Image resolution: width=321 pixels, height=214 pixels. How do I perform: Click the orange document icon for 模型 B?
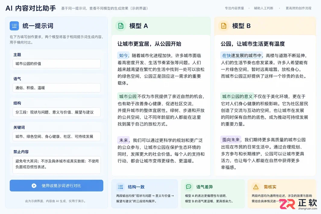point(224,26)
